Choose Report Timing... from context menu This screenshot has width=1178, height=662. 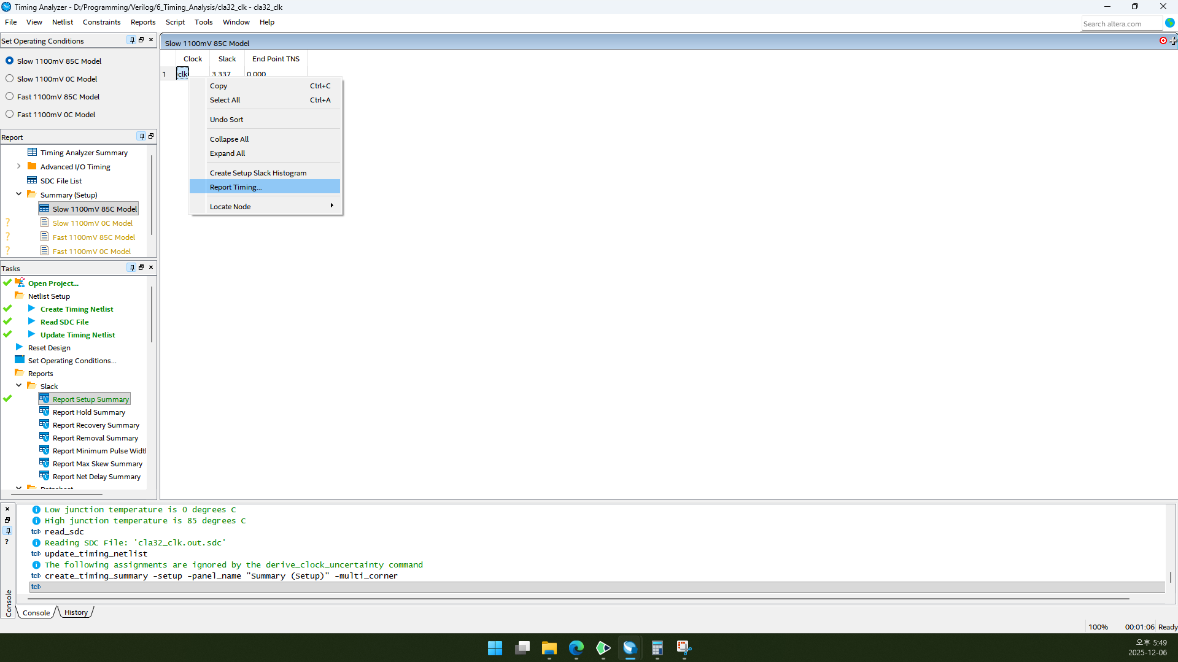tap(236, 187)
